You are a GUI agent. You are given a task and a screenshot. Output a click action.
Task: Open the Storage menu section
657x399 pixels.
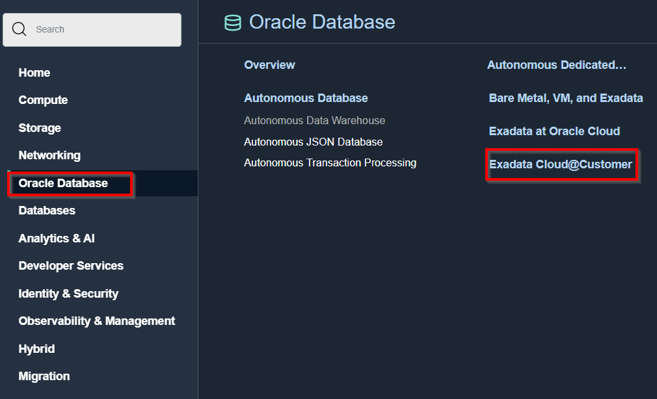tap(40, 128)
